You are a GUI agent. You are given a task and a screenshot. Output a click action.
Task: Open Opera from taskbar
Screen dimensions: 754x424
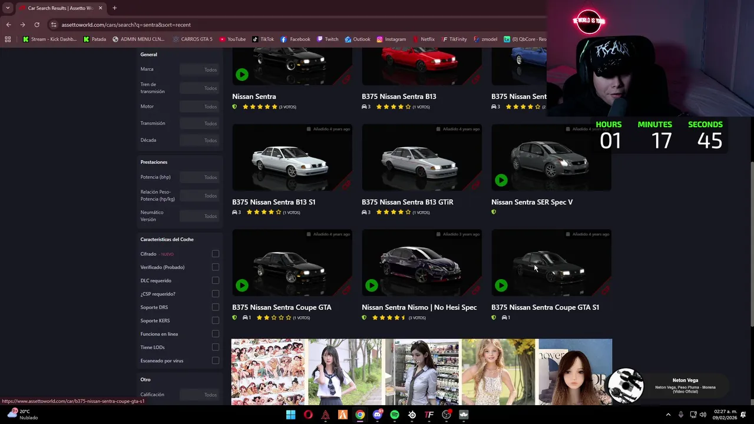[x=308, y=415]
